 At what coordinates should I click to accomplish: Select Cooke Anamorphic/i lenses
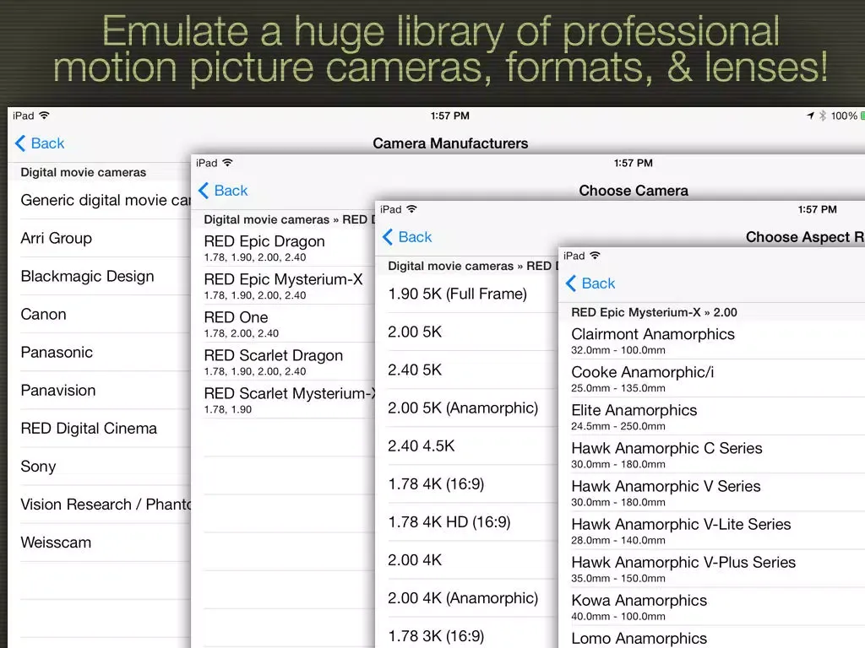[x=642, y=378]
